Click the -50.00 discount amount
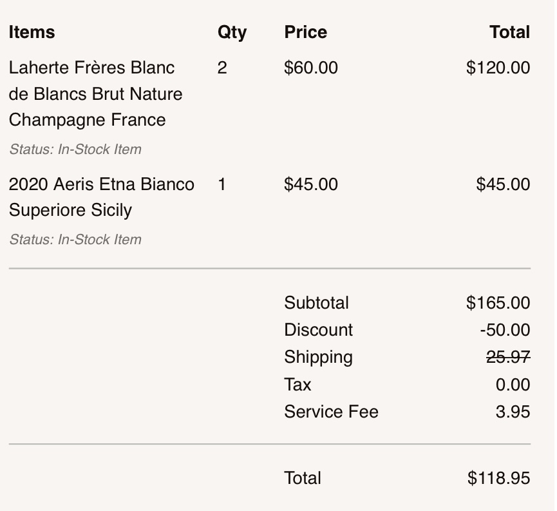The height and width of the screenshot is (511, 557). click(x=505, y=330)
